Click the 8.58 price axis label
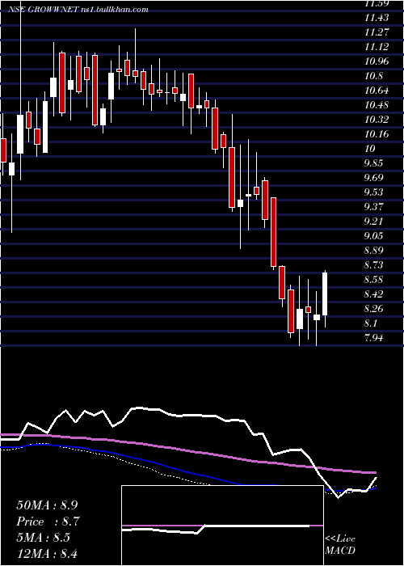The height and width of the screenshot is (566, 404). [x=373, y=280]
